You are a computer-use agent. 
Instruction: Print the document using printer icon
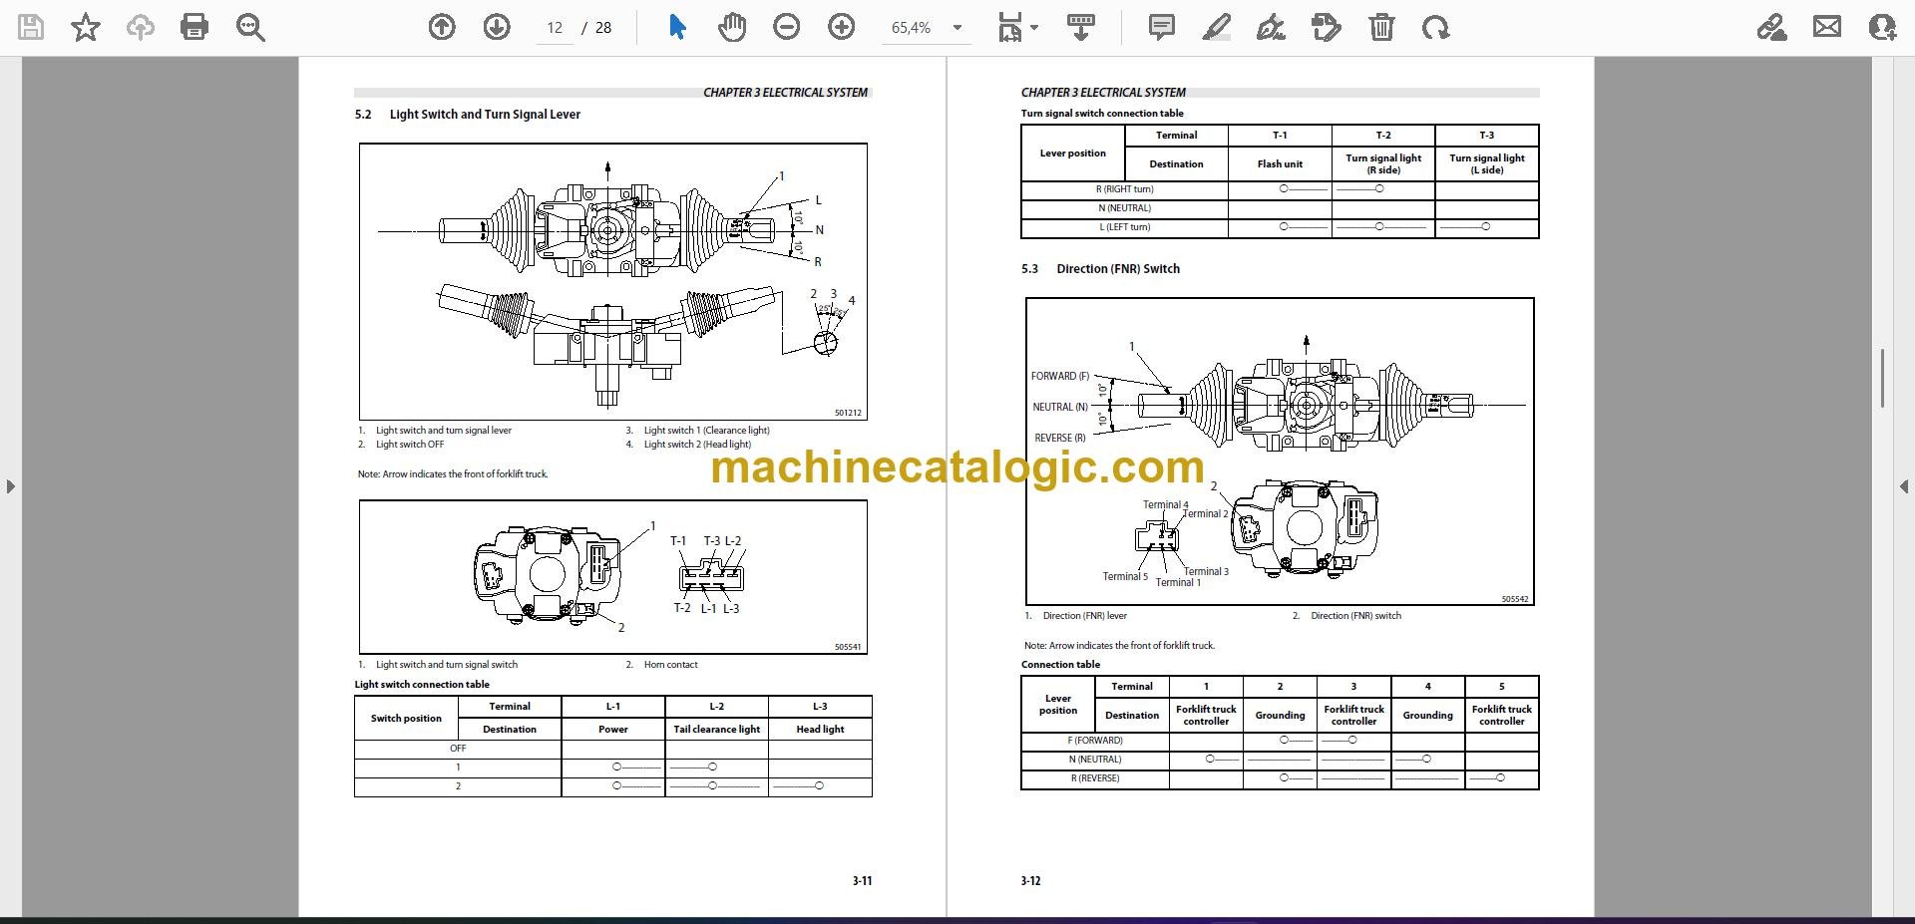tap(194, 27)
